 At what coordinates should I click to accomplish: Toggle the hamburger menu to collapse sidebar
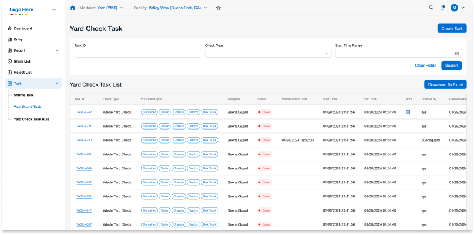tap(54, 11)
